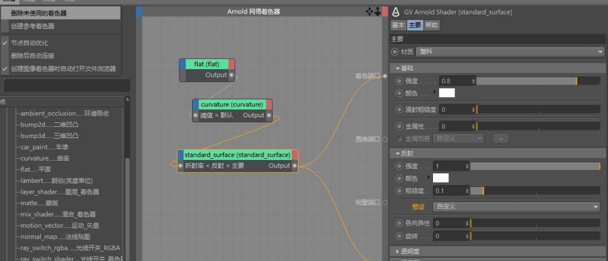The height and width of the screenshot is (261, 608).
Task: Click the flat node's red square
Action: point(232,64)
